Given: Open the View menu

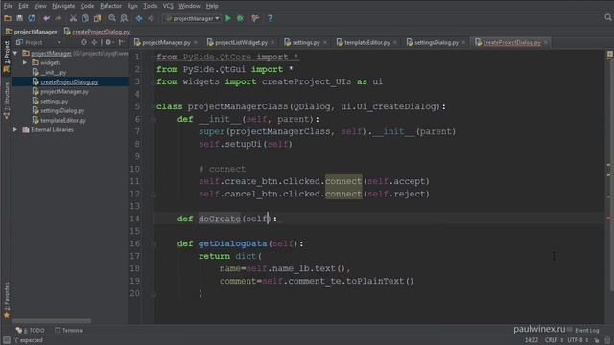Looking at the screenshot, I should tap(40, 6).
